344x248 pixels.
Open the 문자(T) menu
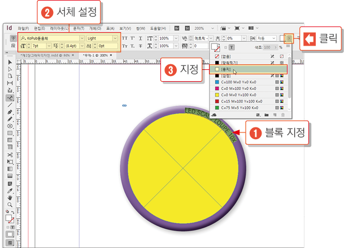coord(79,28)
